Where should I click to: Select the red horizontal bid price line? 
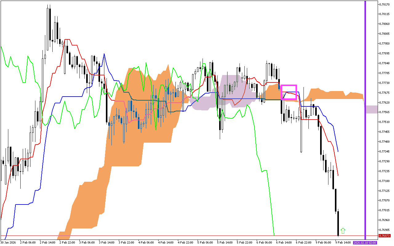[185, 236]
